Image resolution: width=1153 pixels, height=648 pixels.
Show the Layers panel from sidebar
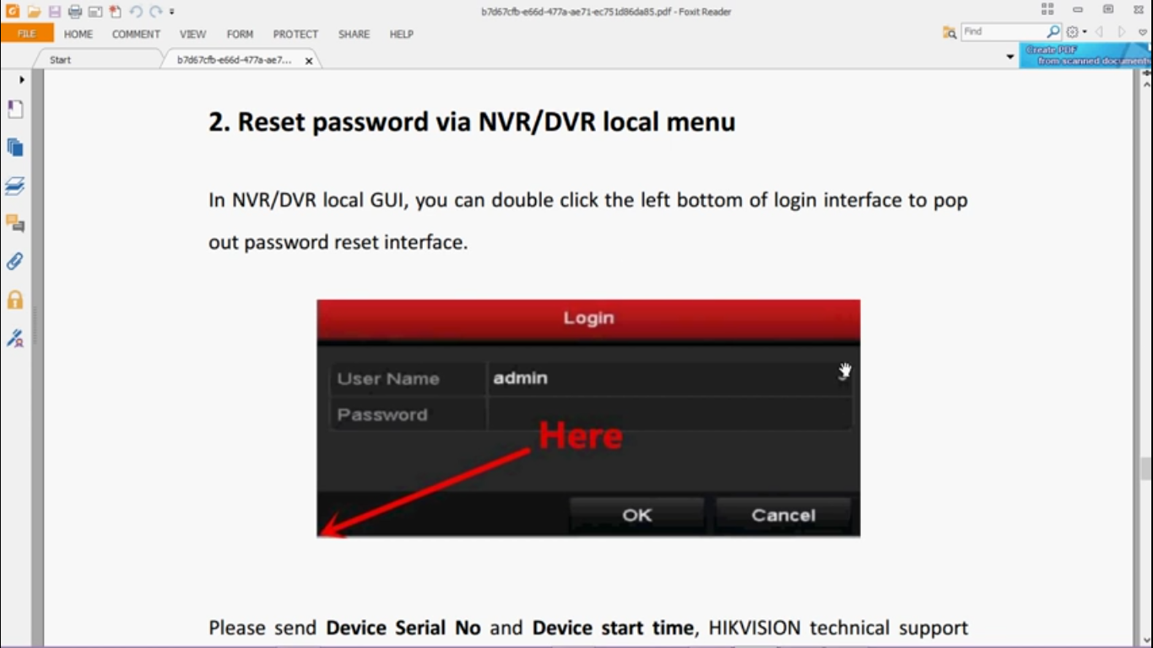pos(15,186)
